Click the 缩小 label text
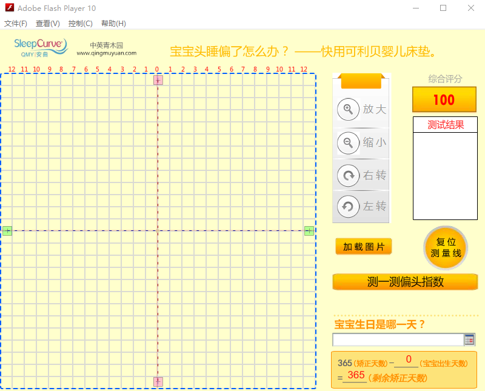485x391 pixels. click(375, 142)
